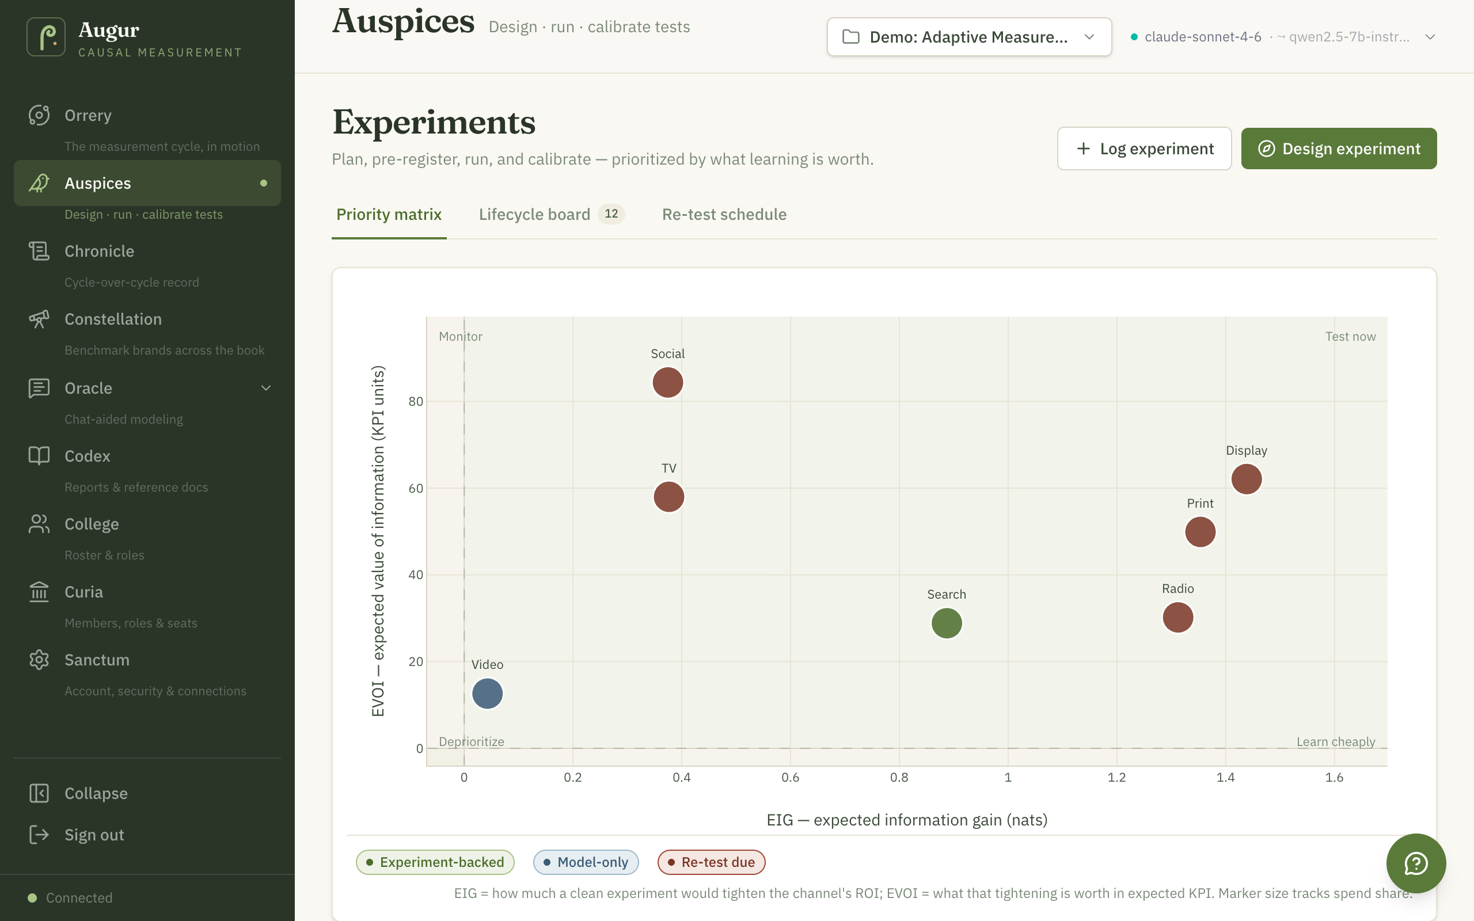Click the Auspices page title
Image resolution: width=1474 pixels, height=921 pixels.
[403, 21]
